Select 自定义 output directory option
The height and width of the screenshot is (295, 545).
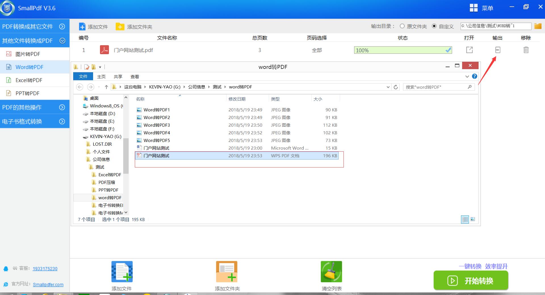click(434, 26)
